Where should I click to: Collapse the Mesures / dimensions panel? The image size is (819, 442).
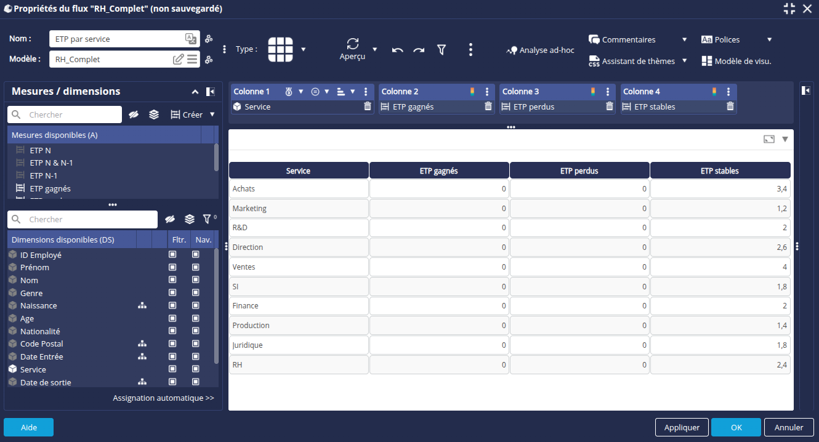click(195, 92)
